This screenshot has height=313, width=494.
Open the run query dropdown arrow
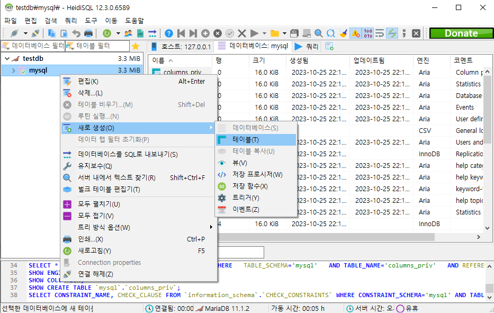pos(264,33)
